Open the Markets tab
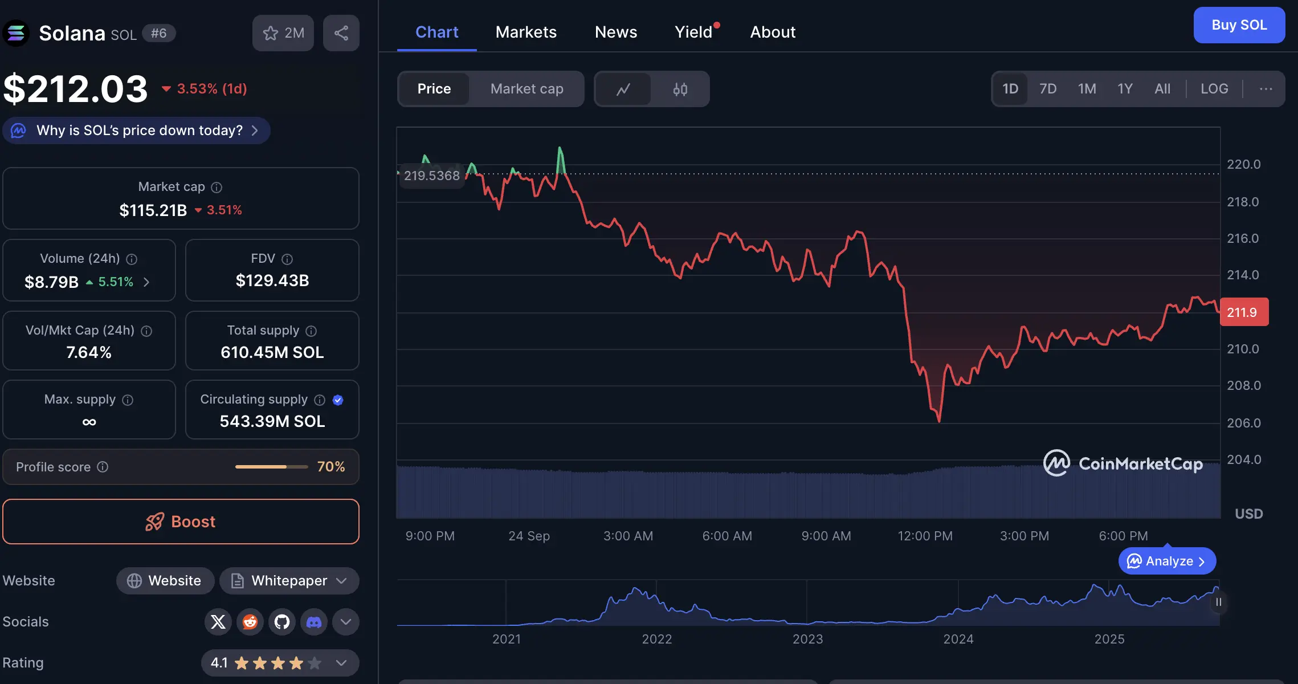 [x=526, y=32]
